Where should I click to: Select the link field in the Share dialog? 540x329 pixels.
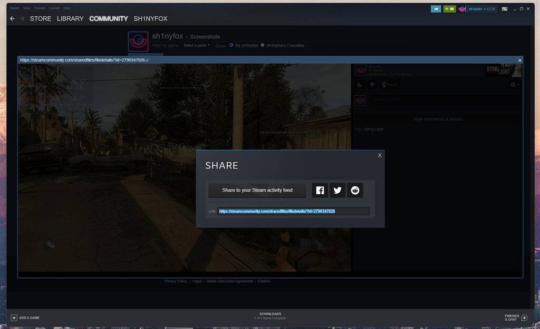tap(293, 211)
